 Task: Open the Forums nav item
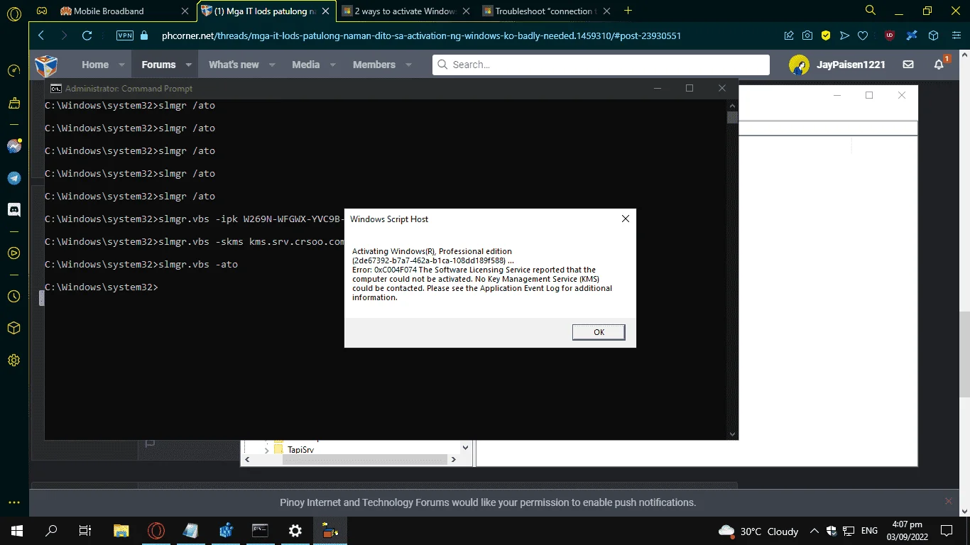click(x=158, y=65)
